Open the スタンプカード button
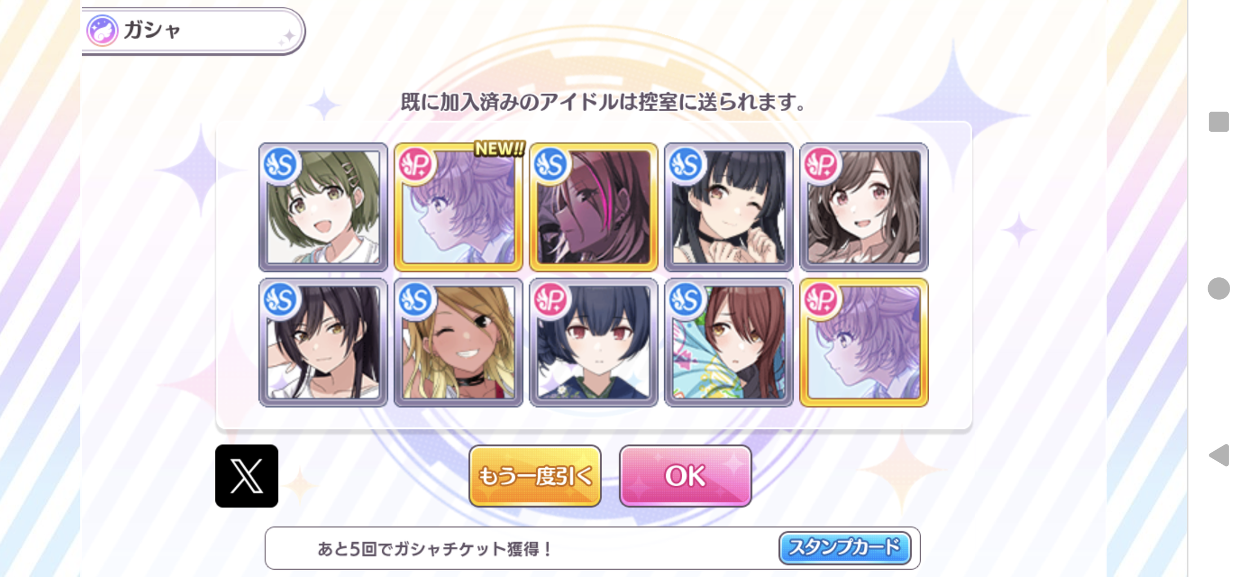This screenshot has width=1251, height=577. tap(845, 548)
